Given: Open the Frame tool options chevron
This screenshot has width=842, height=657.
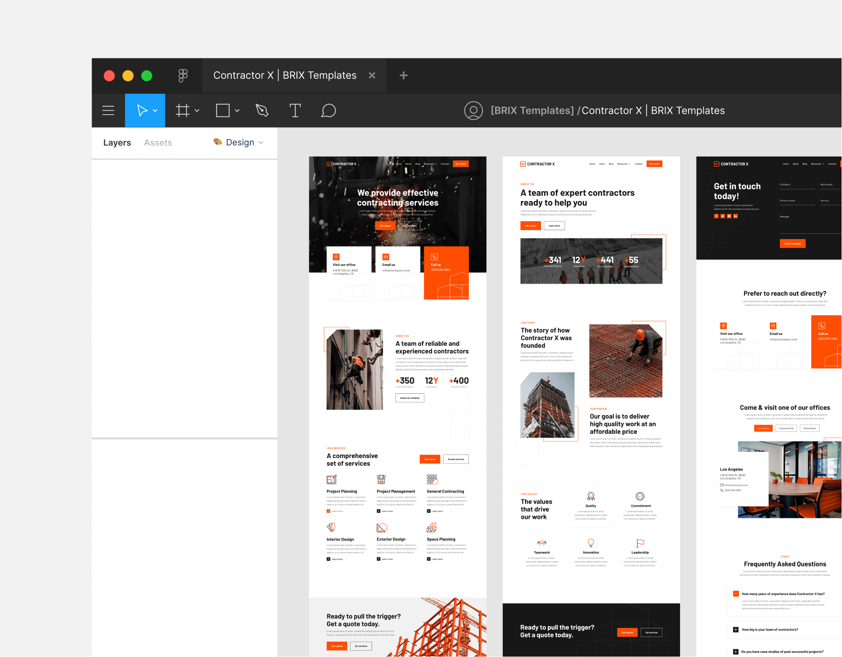Looking at the screenshot, I should 197,111.
